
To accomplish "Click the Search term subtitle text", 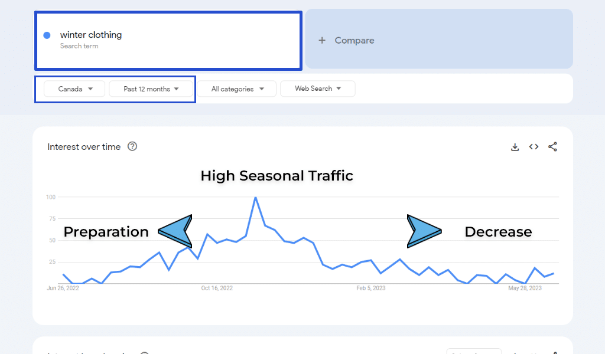I will click(79, 46).
